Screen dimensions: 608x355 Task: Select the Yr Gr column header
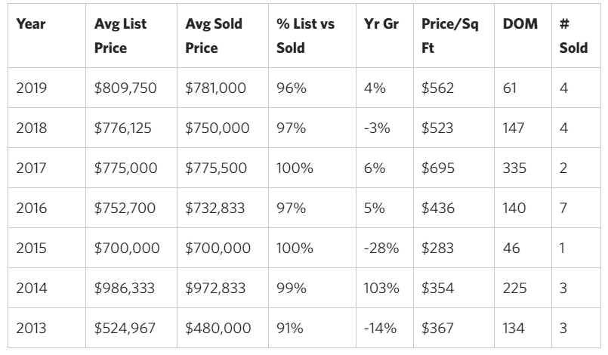coord(381,23)
